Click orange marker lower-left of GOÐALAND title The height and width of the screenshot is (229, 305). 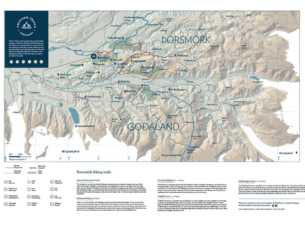120,121
